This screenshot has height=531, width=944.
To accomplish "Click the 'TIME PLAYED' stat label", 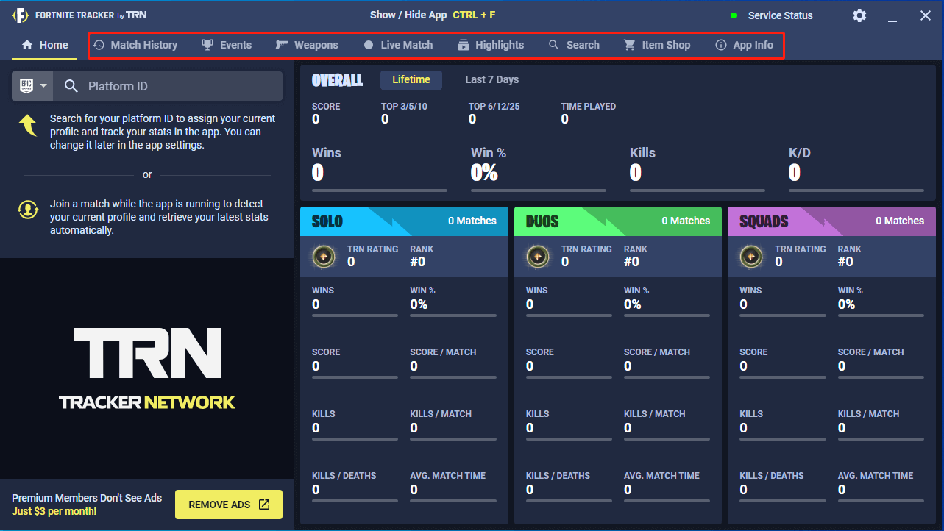I will 589,107.
